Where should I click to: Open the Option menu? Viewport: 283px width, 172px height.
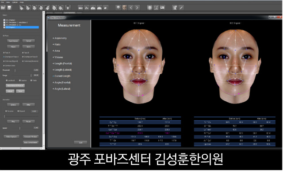[x=15, y=2]
